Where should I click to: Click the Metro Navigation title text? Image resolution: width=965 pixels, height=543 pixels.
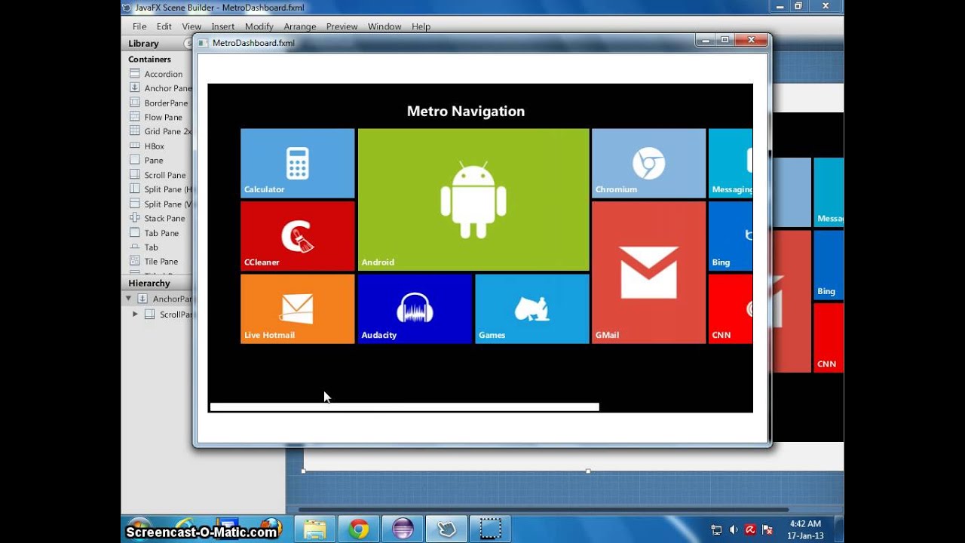[466, 112]
